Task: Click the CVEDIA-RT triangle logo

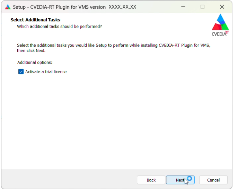Action: click(x=220, y=22)
